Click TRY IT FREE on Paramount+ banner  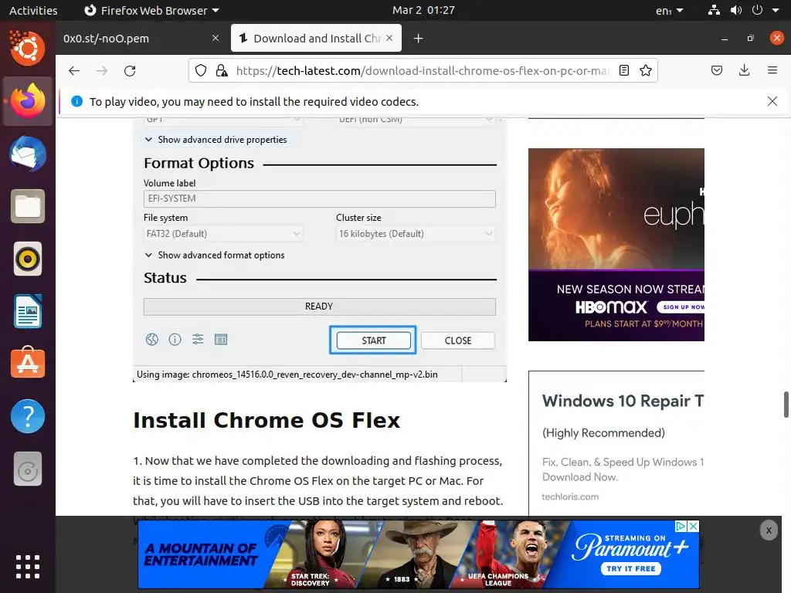click(630, 569)
